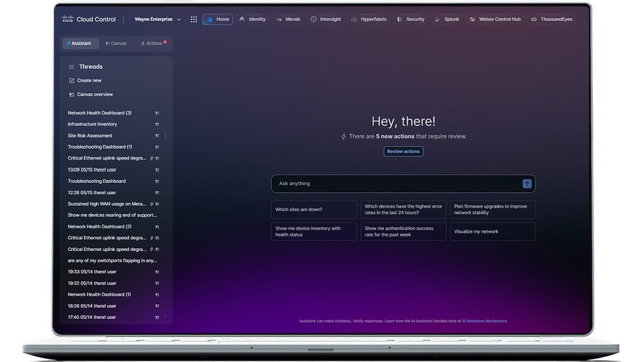Click canvas icon beside Site Risk Assessment
This screenshot has width=643, height=362.
[157, 136]
